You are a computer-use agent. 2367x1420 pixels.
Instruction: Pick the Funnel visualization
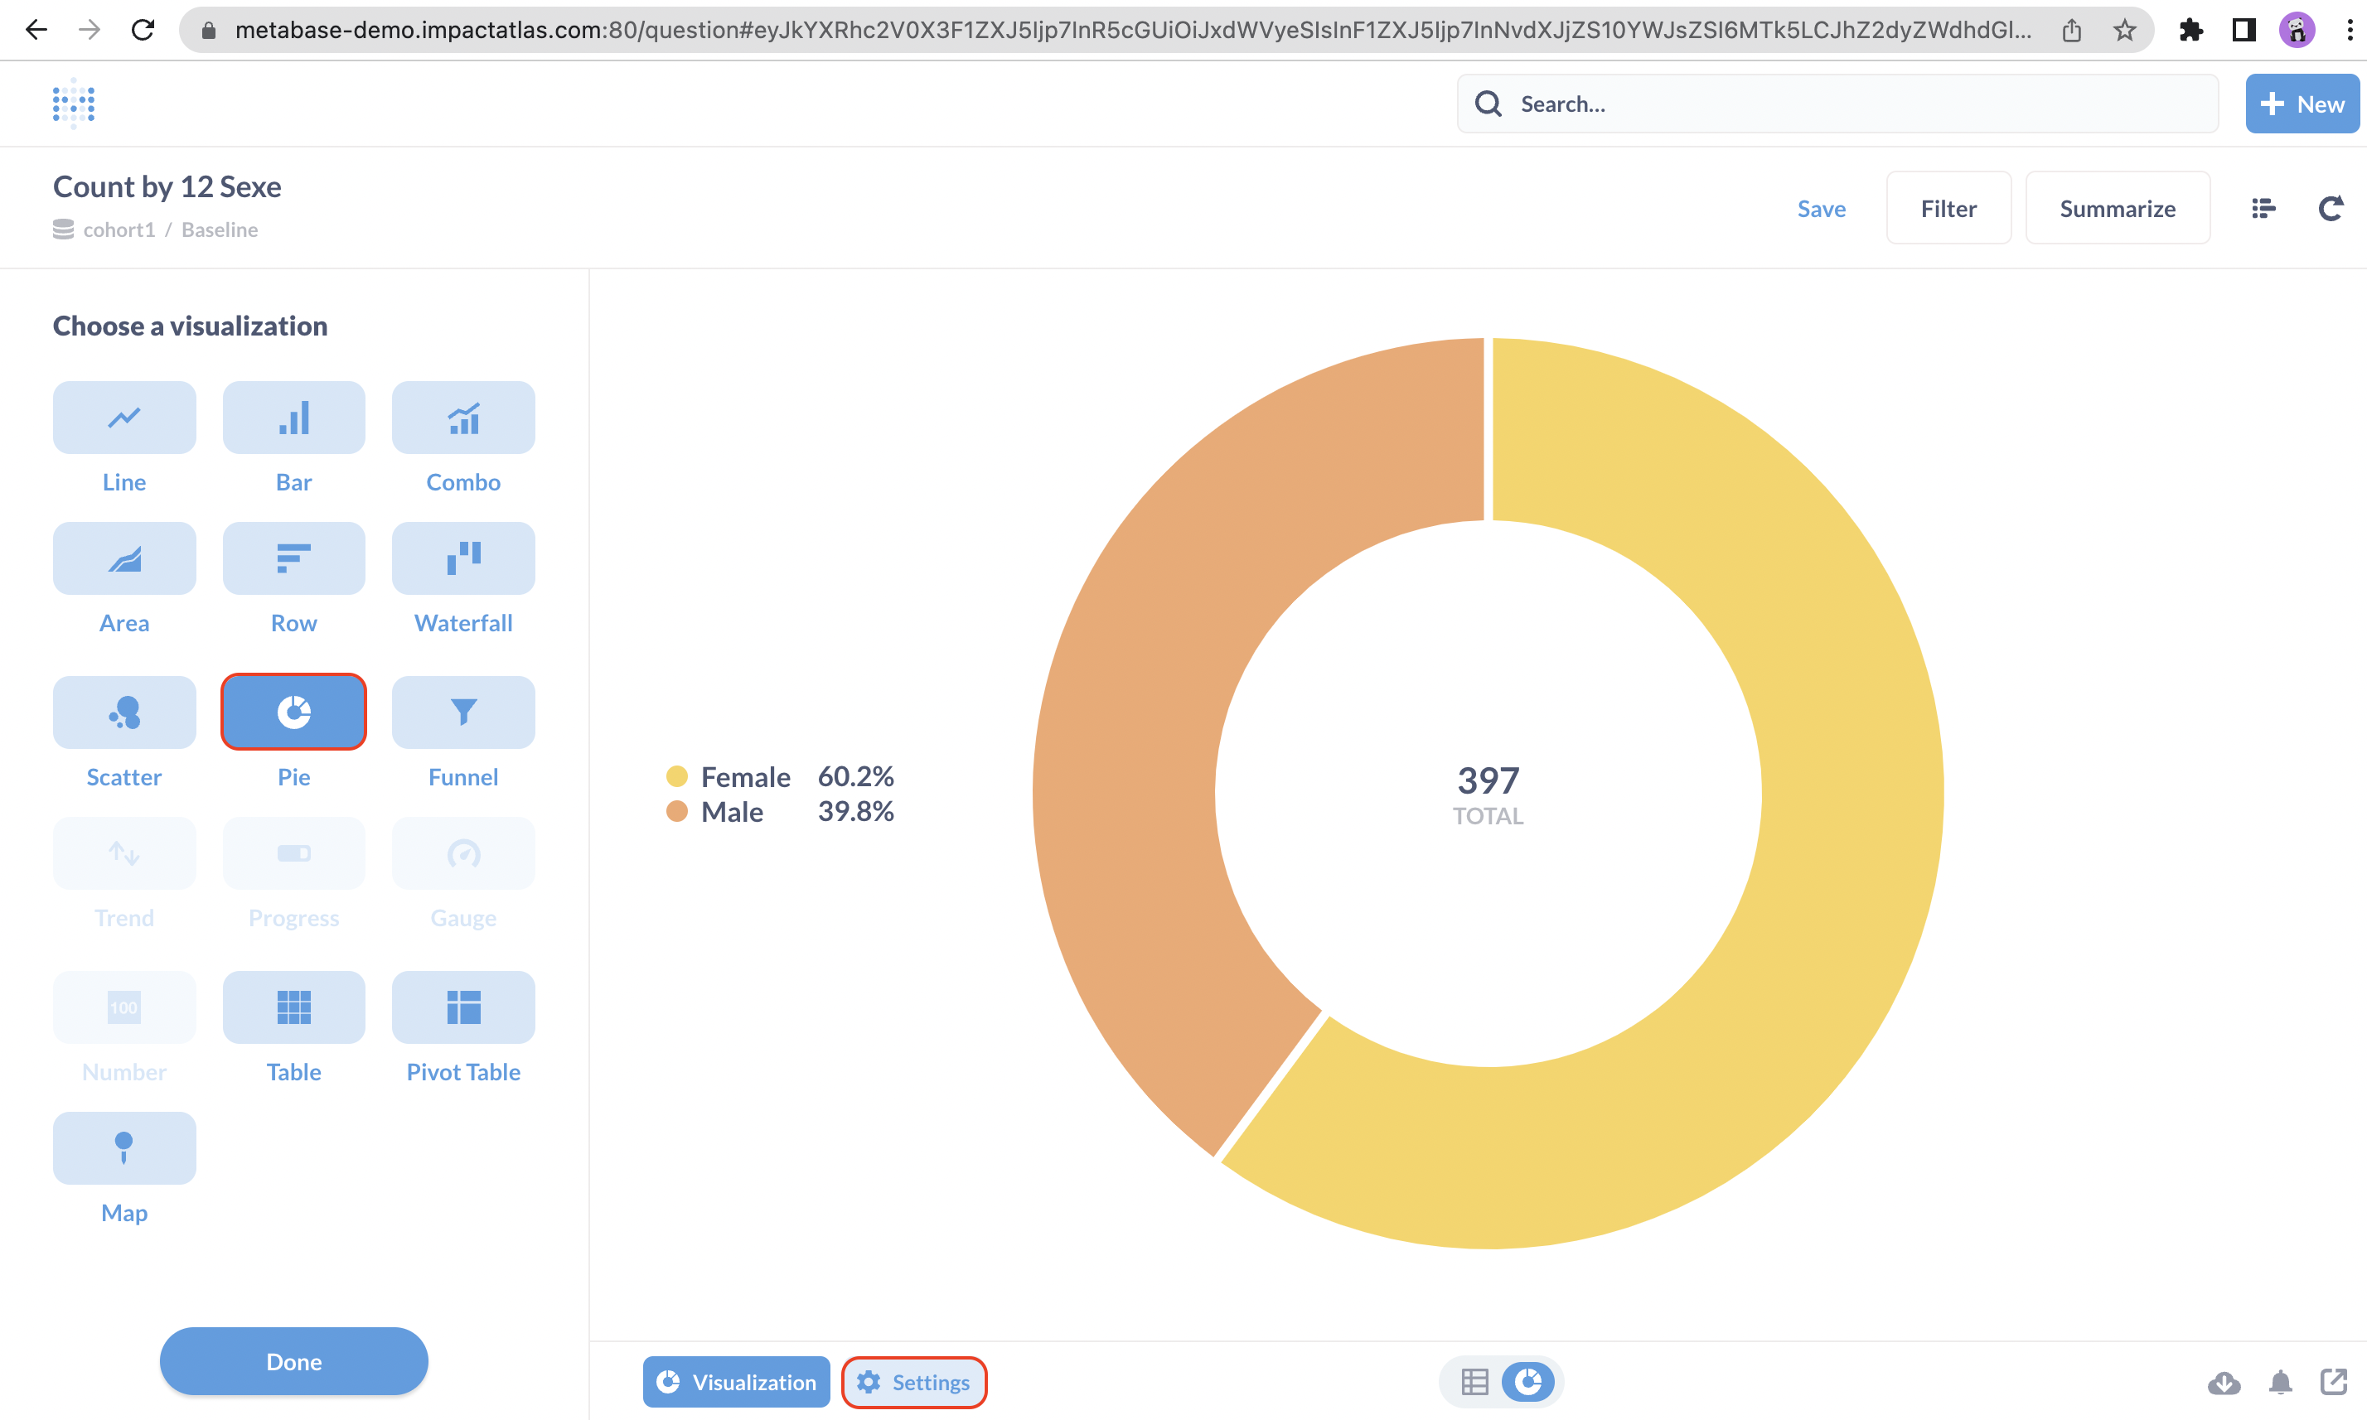[x=463, y=712]
